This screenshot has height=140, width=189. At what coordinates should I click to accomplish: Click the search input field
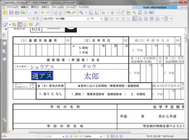[x=15, y=19]
